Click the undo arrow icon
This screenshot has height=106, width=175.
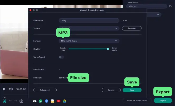[x=11, y=101]
